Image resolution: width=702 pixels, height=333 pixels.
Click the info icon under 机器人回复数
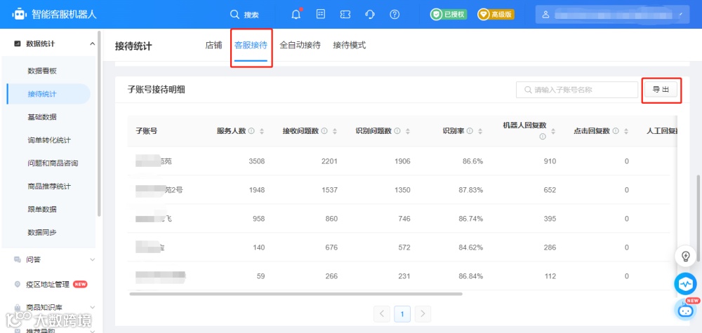pos(543,137)
